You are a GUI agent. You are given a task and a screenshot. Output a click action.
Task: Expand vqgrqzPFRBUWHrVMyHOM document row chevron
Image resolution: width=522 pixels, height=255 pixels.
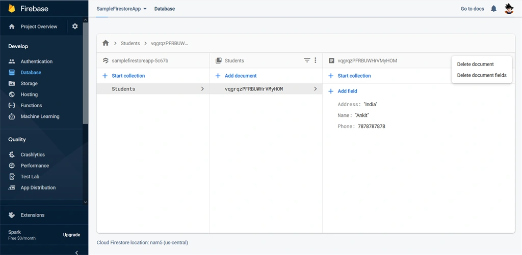[315, 89]
